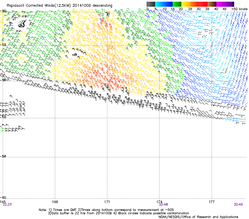Click the chart title 'Rapidscat Corrected Winds'

point(31,6)
